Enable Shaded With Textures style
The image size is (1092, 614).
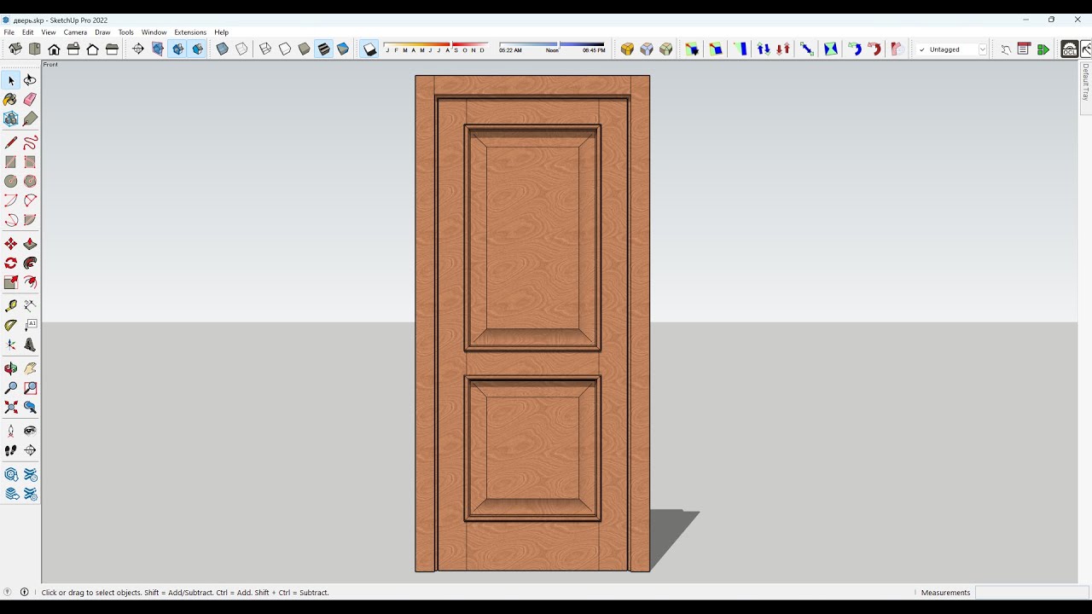(x=323, y=49)
